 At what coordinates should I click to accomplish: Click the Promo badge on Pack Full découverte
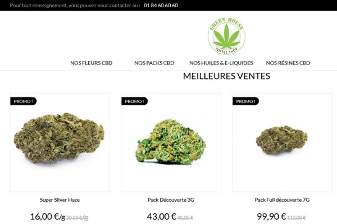[x=245, y=101]
